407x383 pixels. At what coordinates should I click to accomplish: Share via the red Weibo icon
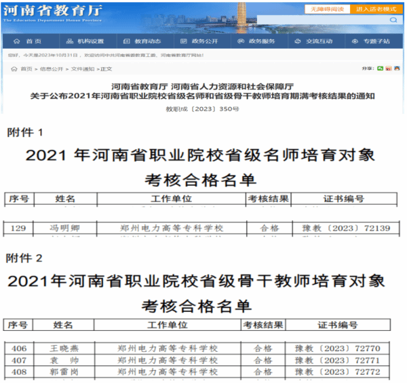(389, 68)
